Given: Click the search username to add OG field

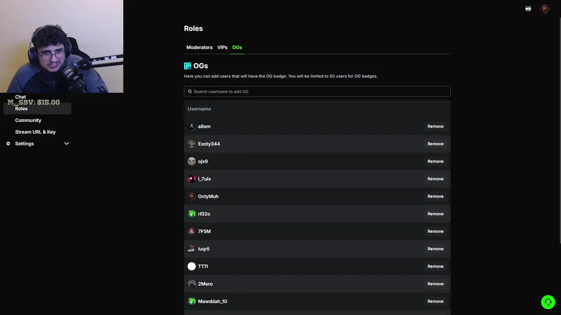Looking at the screenshot, I should coord(317,91).
